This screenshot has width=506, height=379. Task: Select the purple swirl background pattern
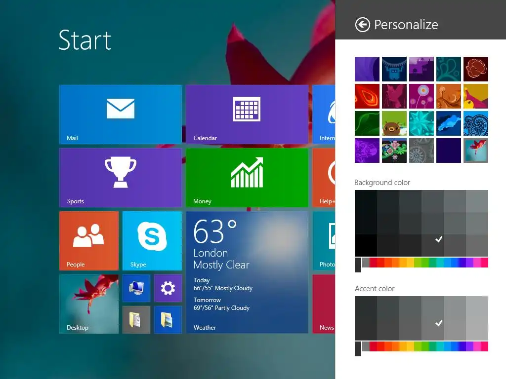367,69
